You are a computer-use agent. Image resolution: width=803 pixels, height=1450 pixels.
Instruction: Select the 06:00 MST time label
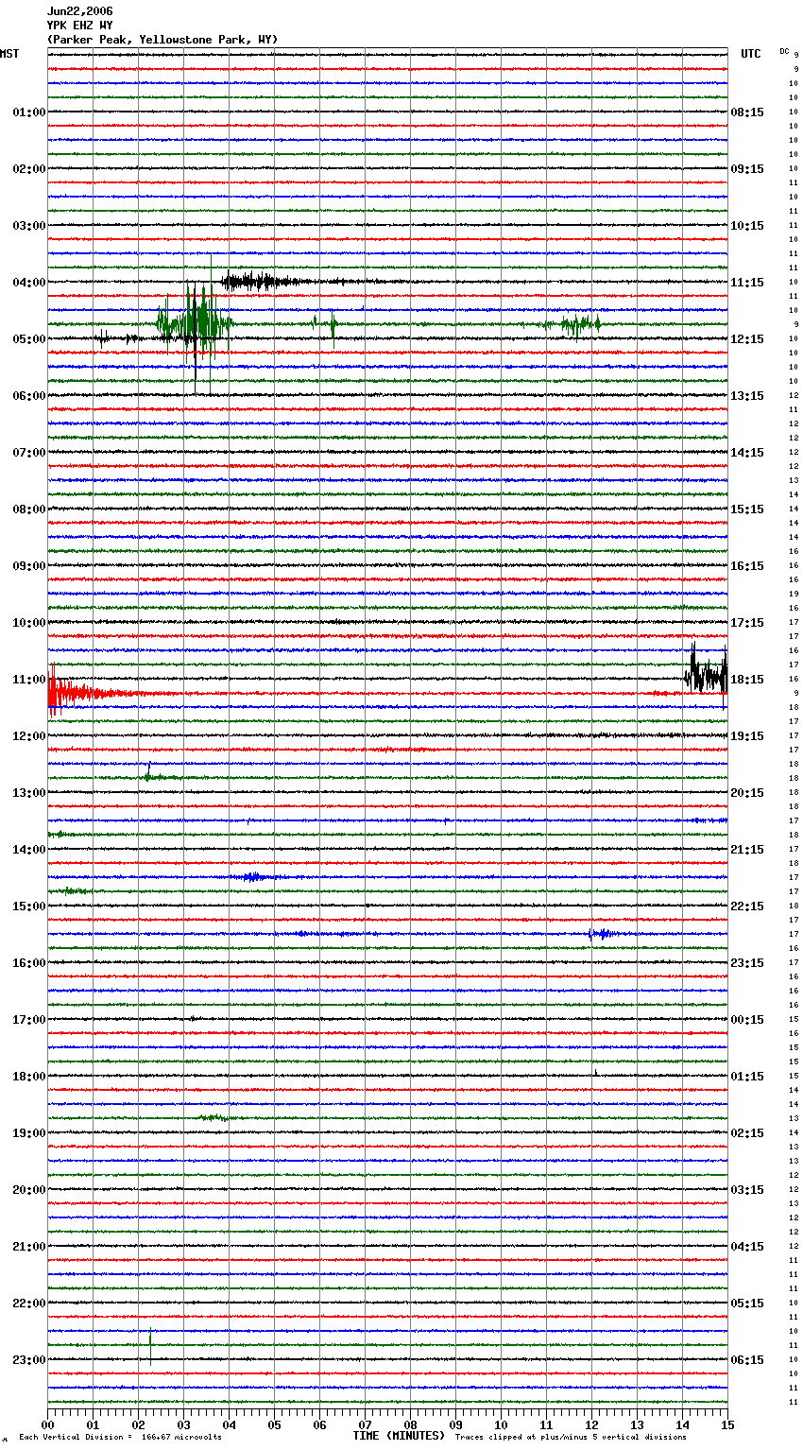(29, 396)
